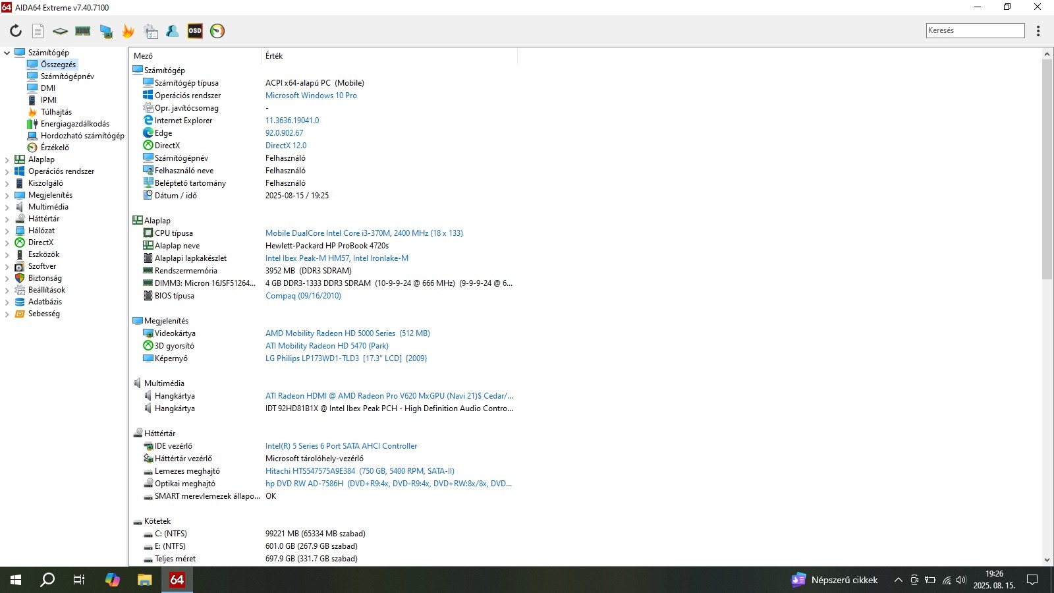The width and height of the screenshot is (1054, 593).
Task: Open the three-dot menu button
Action: [1038, 31]
